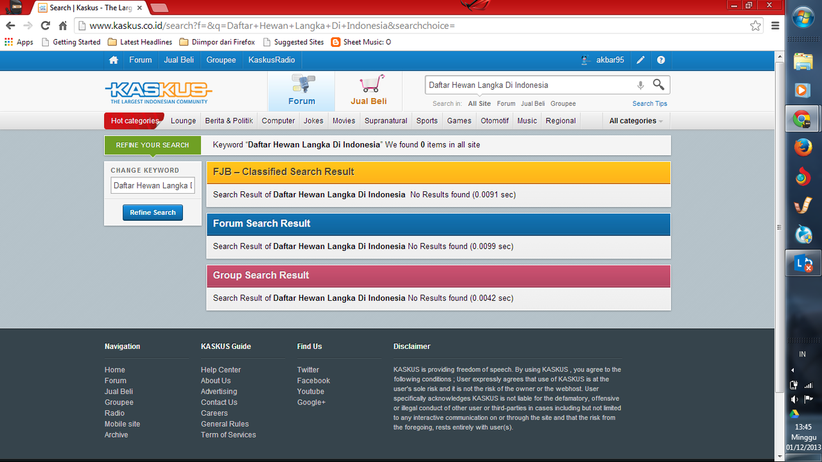Click the Windows Start orb
Screen dimensions: 822x462
[803, 17]
